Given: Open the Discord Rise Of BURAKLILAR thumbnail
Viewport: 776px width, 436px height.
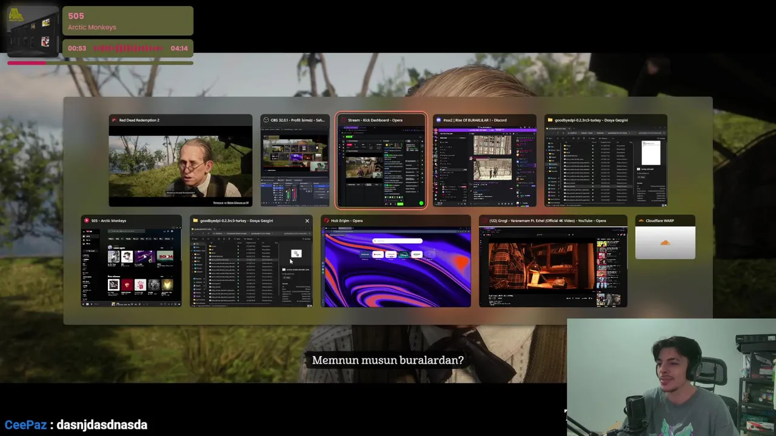Looking at the screenshot, I should [484, 166].
